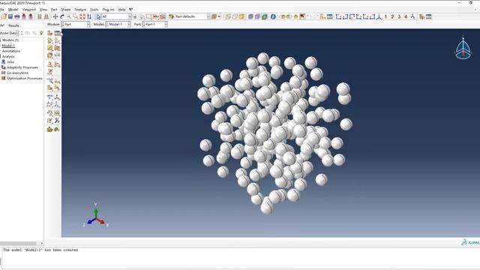The height and width of the screenshot is (270, 480).
Task: Click the Cycle Views arrows icon
Action: pos(89,16)
